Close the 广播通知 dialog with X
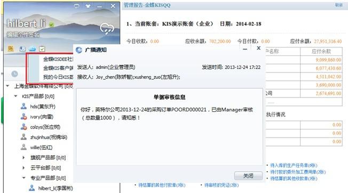This screenshot has width=348, height=193. tap(258, 48)
